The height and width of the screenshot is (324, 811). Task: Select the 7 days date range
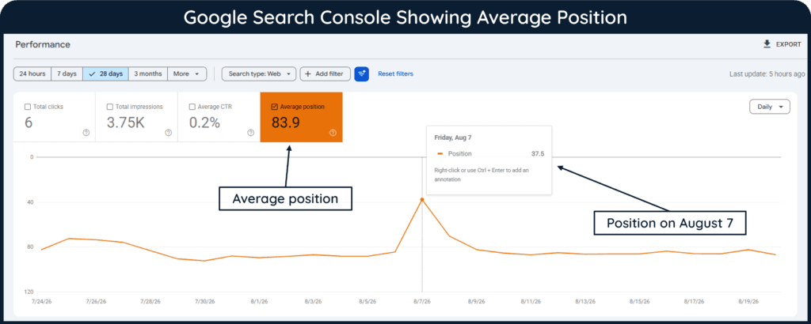[67, 73]
